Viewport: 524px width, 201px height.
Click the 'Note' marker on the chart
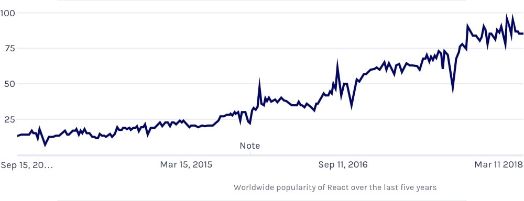click(x=249, y=146)
